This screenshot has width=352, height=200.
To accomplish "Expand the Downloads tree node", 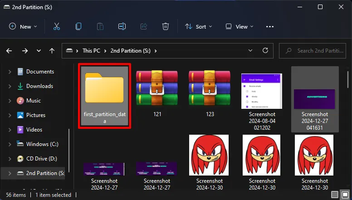I will (10, 86).
